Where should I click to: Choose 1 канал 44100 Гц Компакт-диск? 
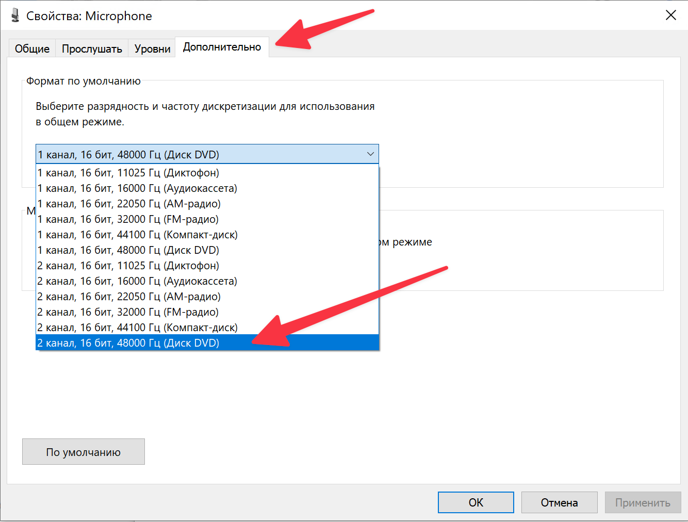pyautogui.click(x=138, y=235)
